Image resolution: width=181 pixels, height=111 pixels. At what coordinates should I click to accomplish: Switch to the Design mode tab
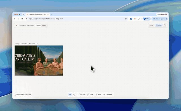point(38,25)
